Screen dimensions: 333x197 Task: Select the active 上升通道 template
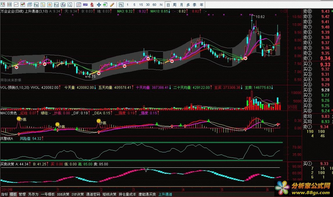point(165,194)
